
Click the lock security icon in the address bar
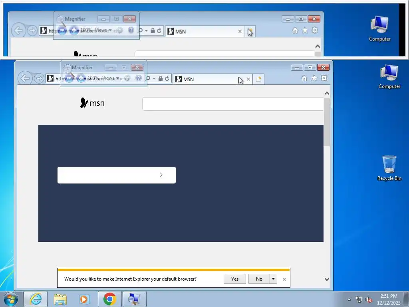coord(161,78)
